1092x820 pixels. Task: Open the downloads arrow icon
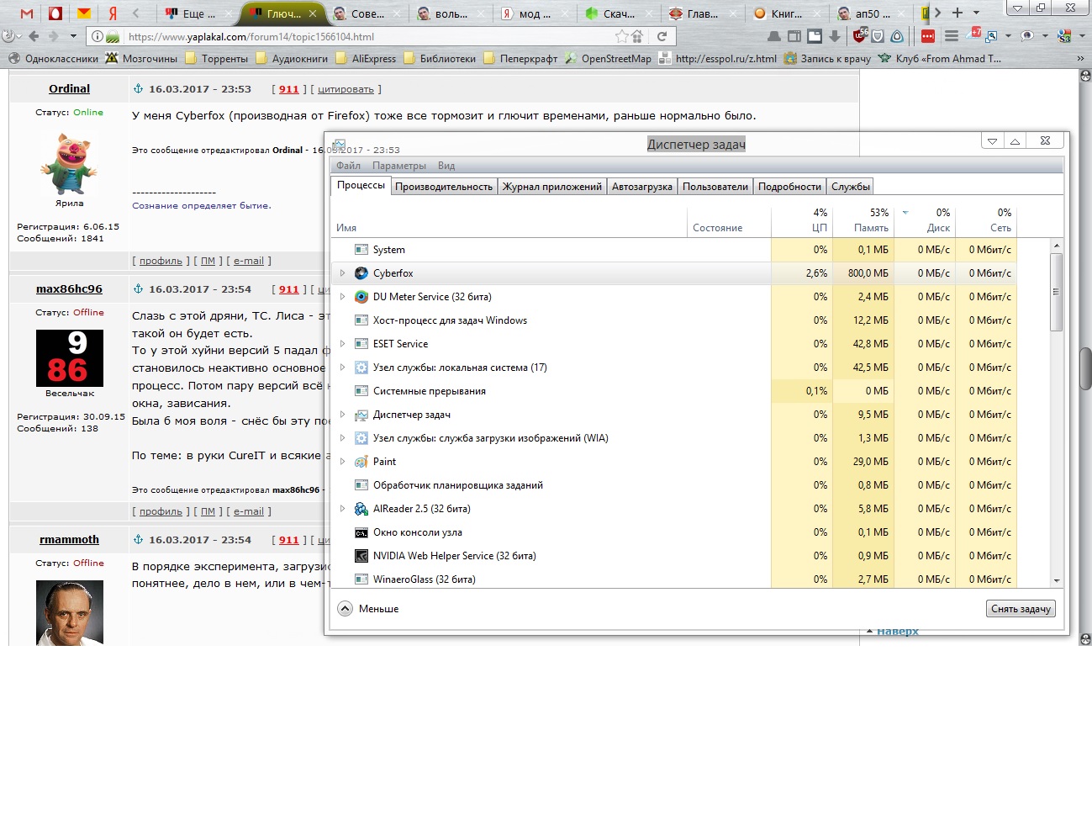[x=834, y=36]
